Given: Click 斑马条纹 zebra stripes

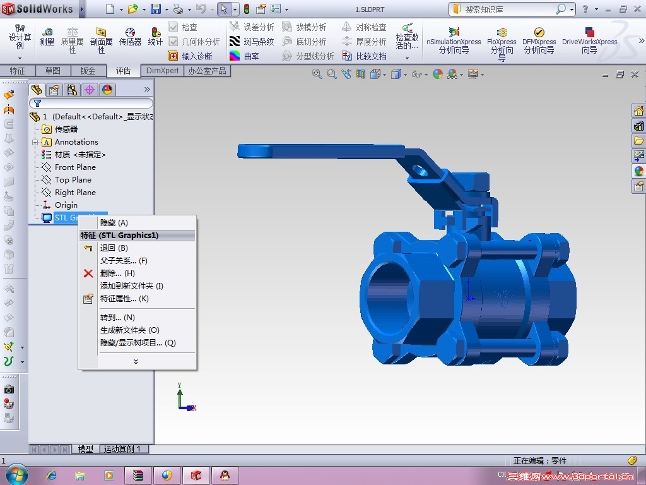Looking at the screenshot, I should tap(252, 42).
